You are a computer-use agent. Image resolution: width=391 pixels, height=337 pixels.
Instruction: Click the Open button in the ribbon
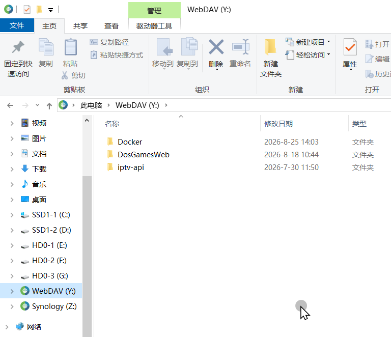(378, 44)
